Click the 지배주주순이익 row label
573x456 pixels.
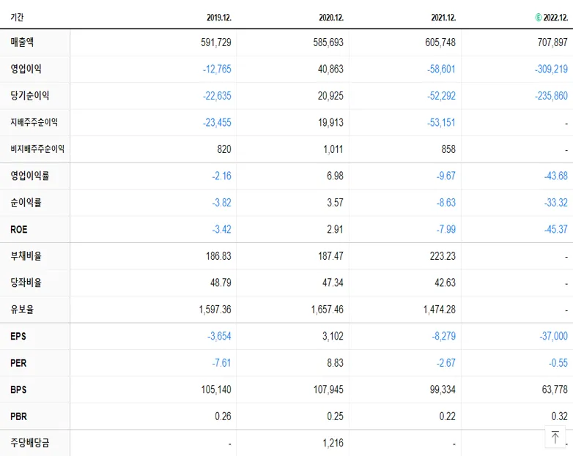[x=34, y=122]
